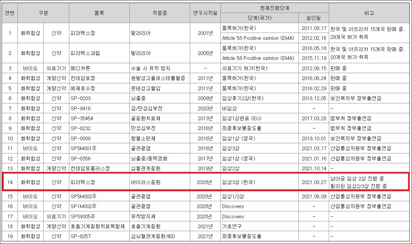The width and height of the screenshot is (412, 244).
Task: Select the SP-35454 product cell
Action: 99,118
